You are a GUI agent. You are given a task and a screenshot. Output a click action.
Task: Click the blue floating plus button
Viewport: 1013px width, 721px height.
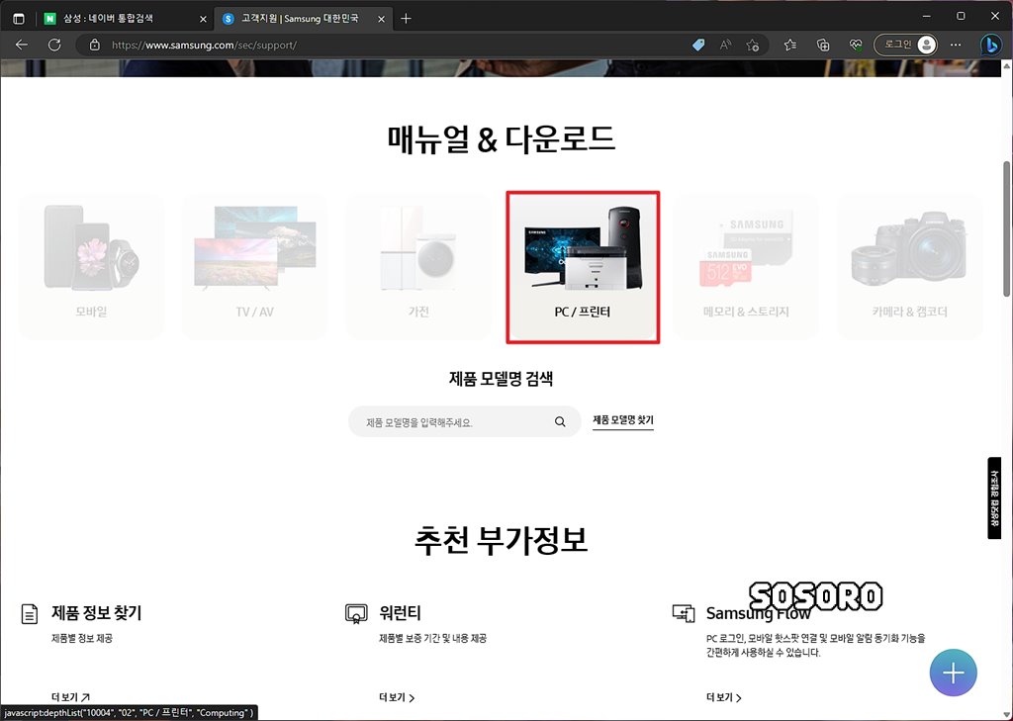(x=953, y=673)
